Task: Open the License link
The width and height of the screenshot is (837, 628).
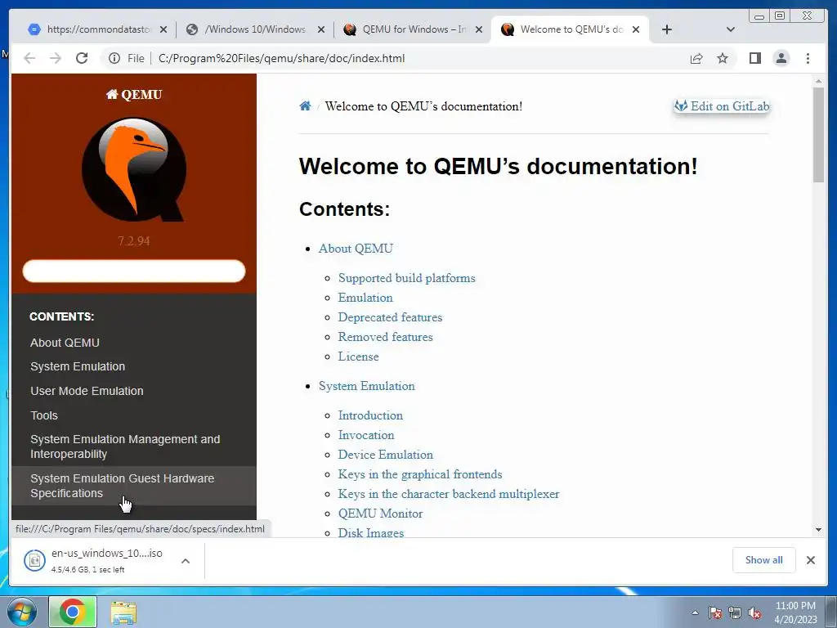Action: click(x=358, y=357)
